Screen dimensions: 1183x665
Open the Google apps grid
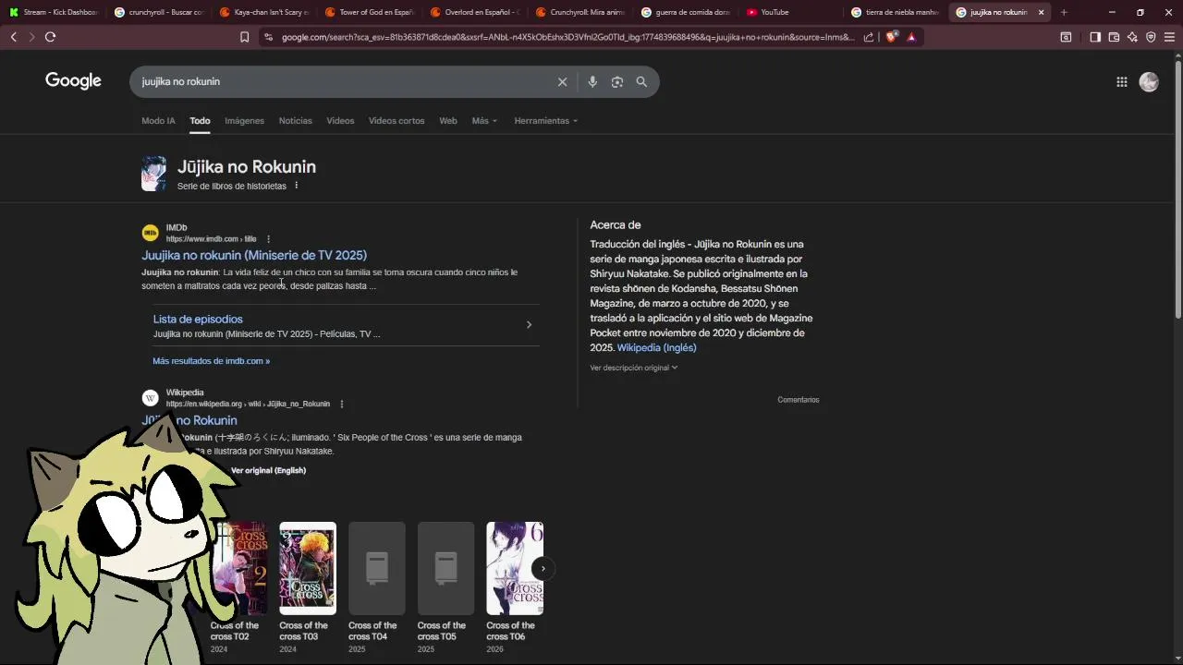coord(1121,82)
